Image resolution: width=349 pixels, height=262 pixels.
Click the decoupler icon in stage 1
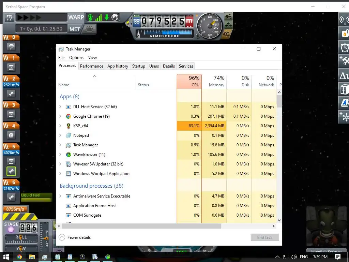point(11,67)
